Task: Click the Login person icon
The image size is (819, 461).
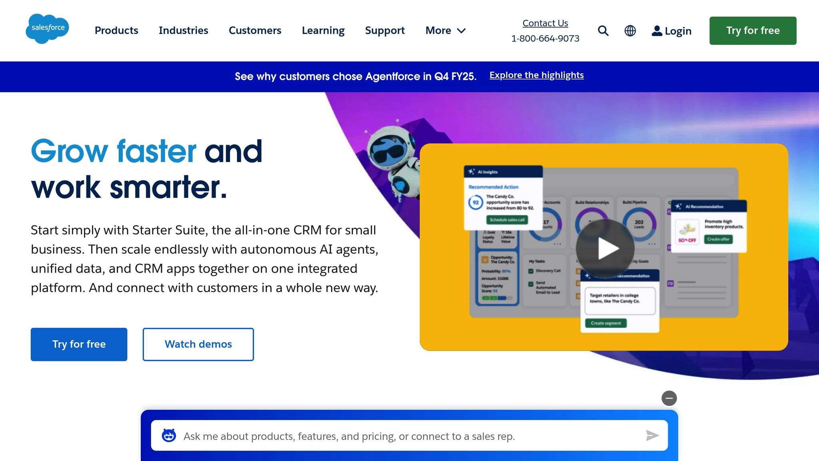Action: [657, 31]
